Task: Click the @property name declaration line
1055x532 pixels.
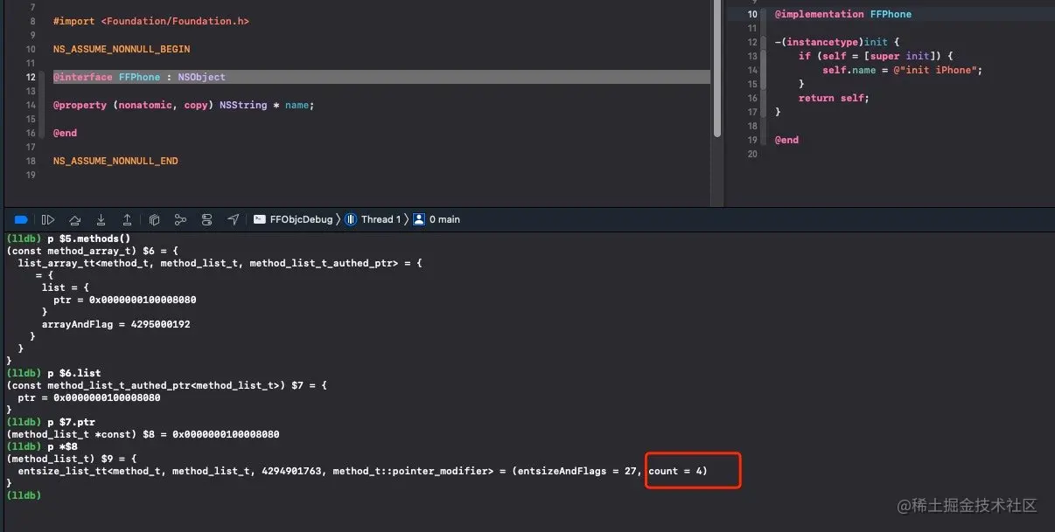Action: (x=183, y=105)
